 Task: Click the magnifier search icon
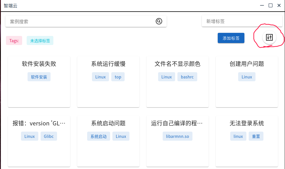tap(159, 21)
